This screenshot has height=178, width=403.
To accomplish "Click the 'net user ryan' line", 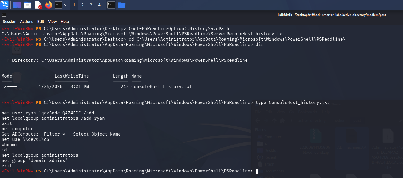I will (48, 113).
